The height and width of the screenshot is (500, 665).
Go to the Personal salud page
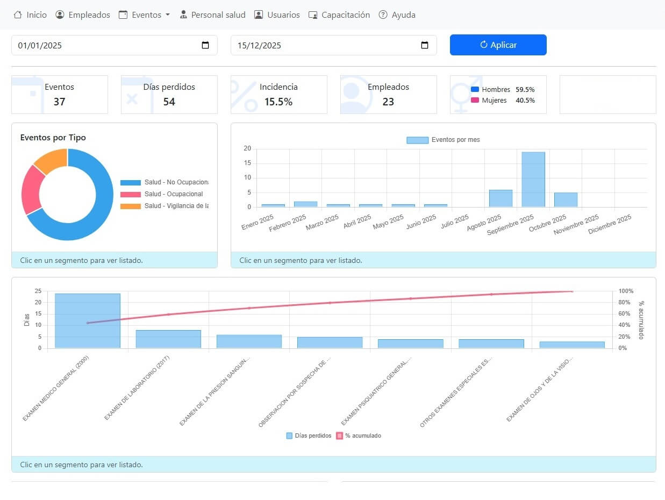tap(218, 15)
